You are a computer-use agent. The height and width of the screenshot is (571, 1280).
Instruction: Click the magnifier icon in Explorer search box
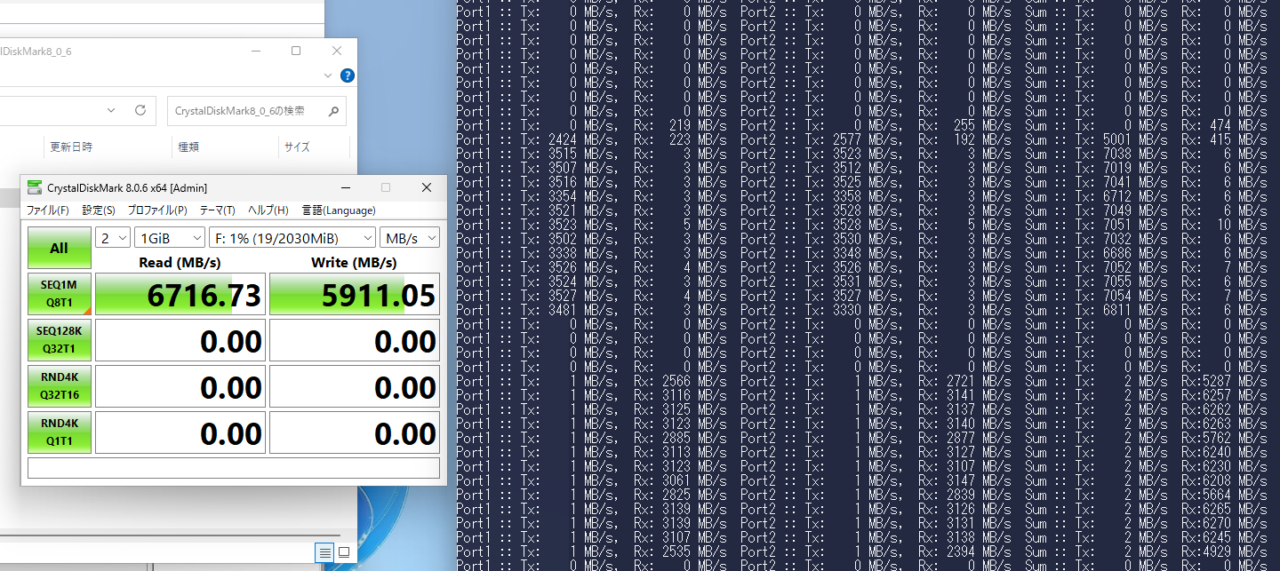(x=333, y=112)
